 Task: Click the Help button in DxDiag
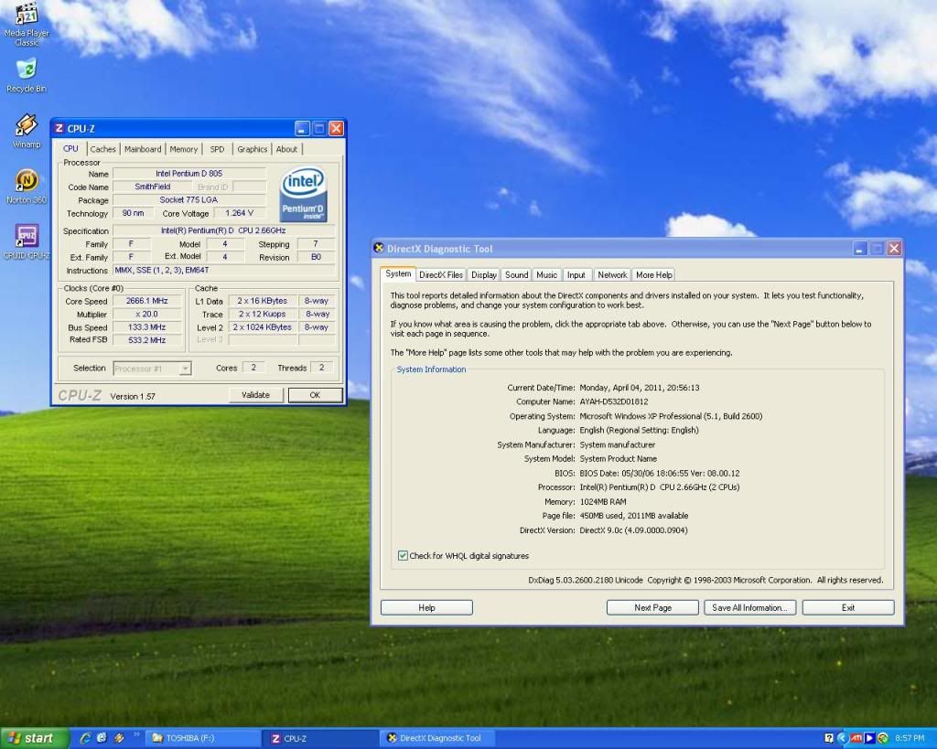click(426, 607)
